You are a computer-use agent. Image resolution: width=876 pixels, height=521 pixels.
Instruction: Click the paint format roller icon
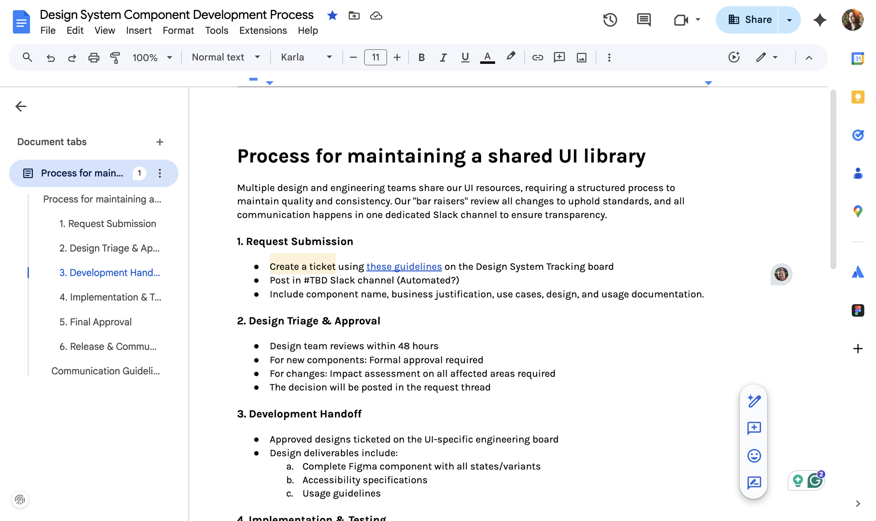pyautogui.click(x=115, y=57)
